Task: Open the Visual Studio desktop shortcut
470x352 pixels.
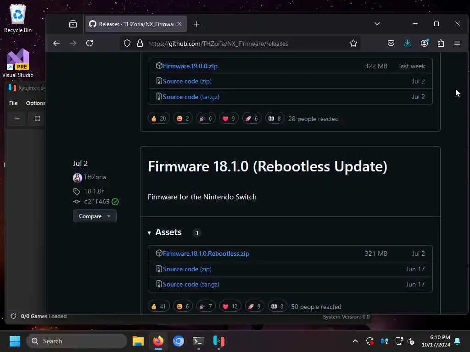Action: coord(18,64)
